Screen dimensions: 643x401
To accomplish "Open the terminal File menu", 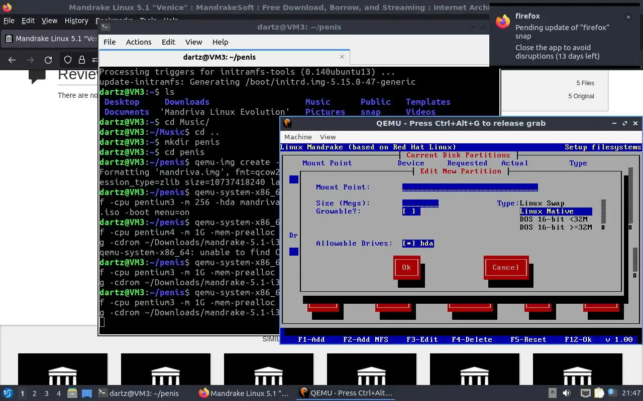I will click(110, 42).
